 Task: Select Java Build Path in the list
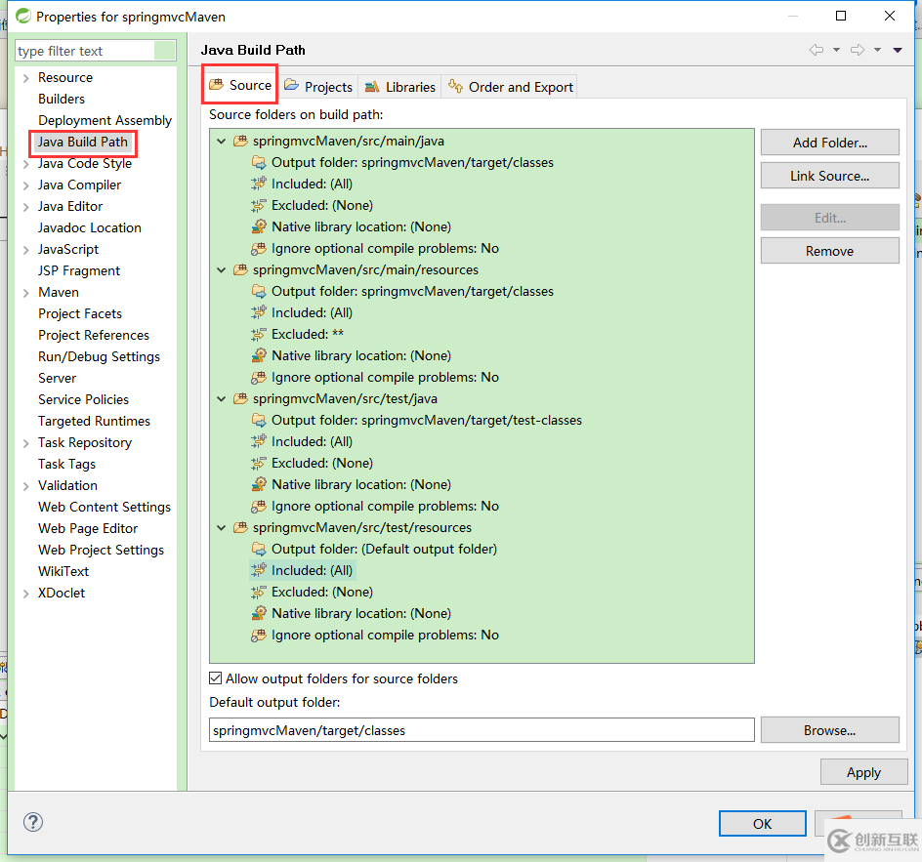tap(83, 142)
